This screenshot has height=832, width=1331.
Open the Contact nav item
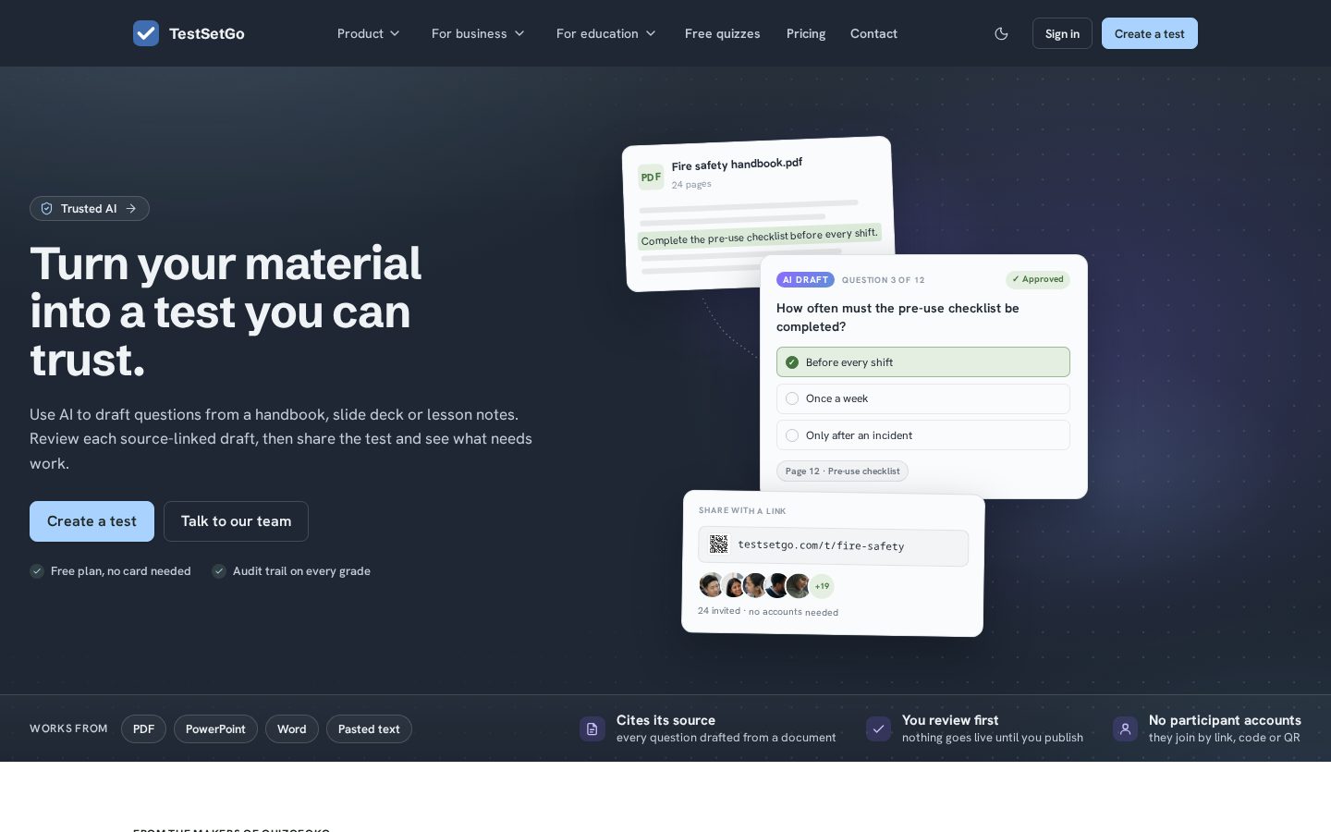(x=873, y=33)
